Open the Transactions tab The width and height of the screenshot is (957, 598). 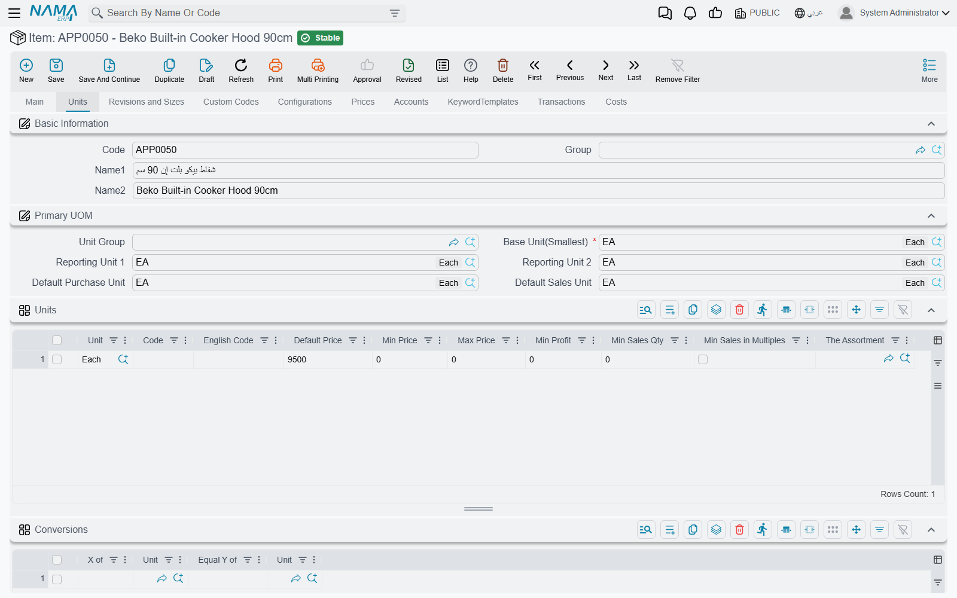tap(561, 102)
